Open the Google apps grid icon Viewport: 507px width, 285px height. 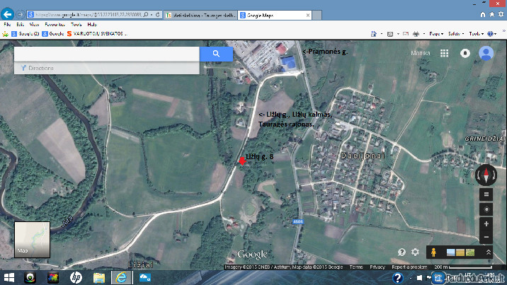coord(444,53)
